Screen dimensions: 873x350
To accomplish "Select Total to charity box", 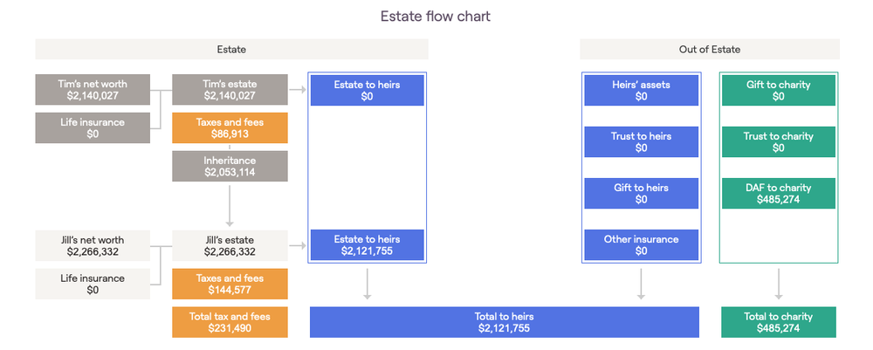I will (779, 322).
